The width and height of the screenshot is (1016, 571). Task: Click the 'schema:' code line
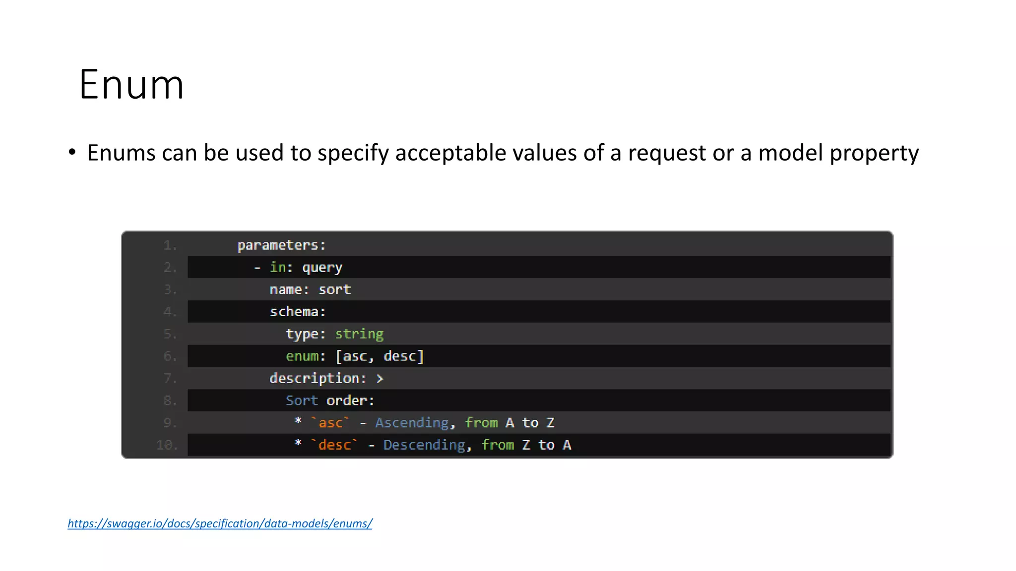[298, 312]
